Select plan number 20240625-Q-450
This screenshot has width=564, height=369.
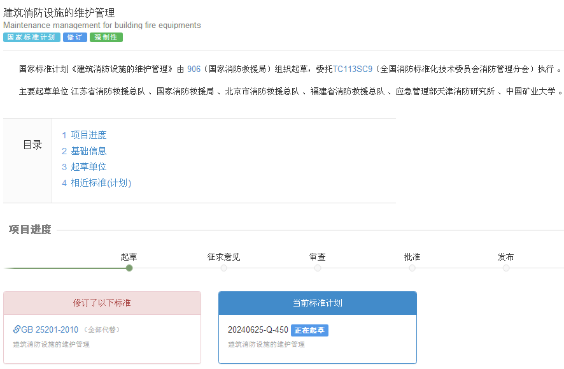point(258,330)
